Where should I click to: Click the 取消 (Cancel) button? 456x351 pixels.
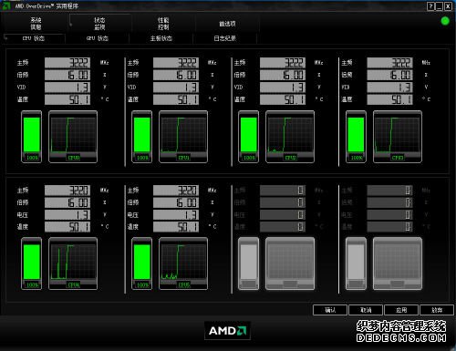click(366, 310)
